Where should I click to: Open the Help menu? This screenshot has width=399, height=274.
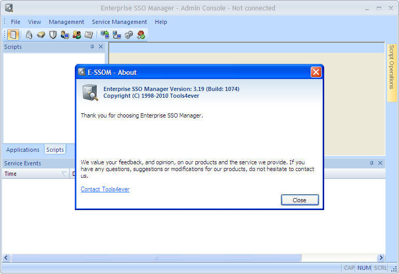pyautogui.click(x=161, y=22)
